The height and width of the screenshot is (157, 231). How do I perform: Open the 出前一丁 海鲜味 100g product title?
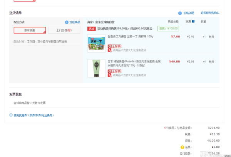pyautogui.click(x=131, y=36)
